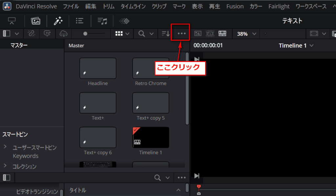
Task: Select the Timeline 1 thumbnail
Action: pyautogui.click(x=151, y=138)
